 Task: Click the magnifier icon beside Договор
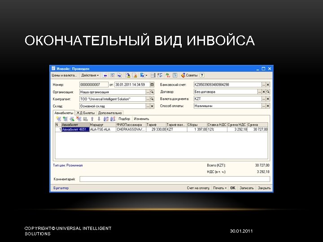pos(268,92)
